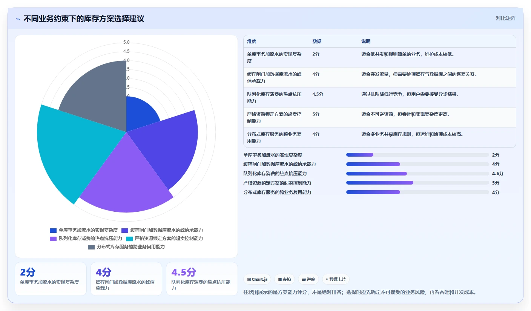Click progress bar for 缓存闸门加数据库流水的峰值承载力
Image resolution: width=531 pixels, height=311 pixels.
point(417,164)
